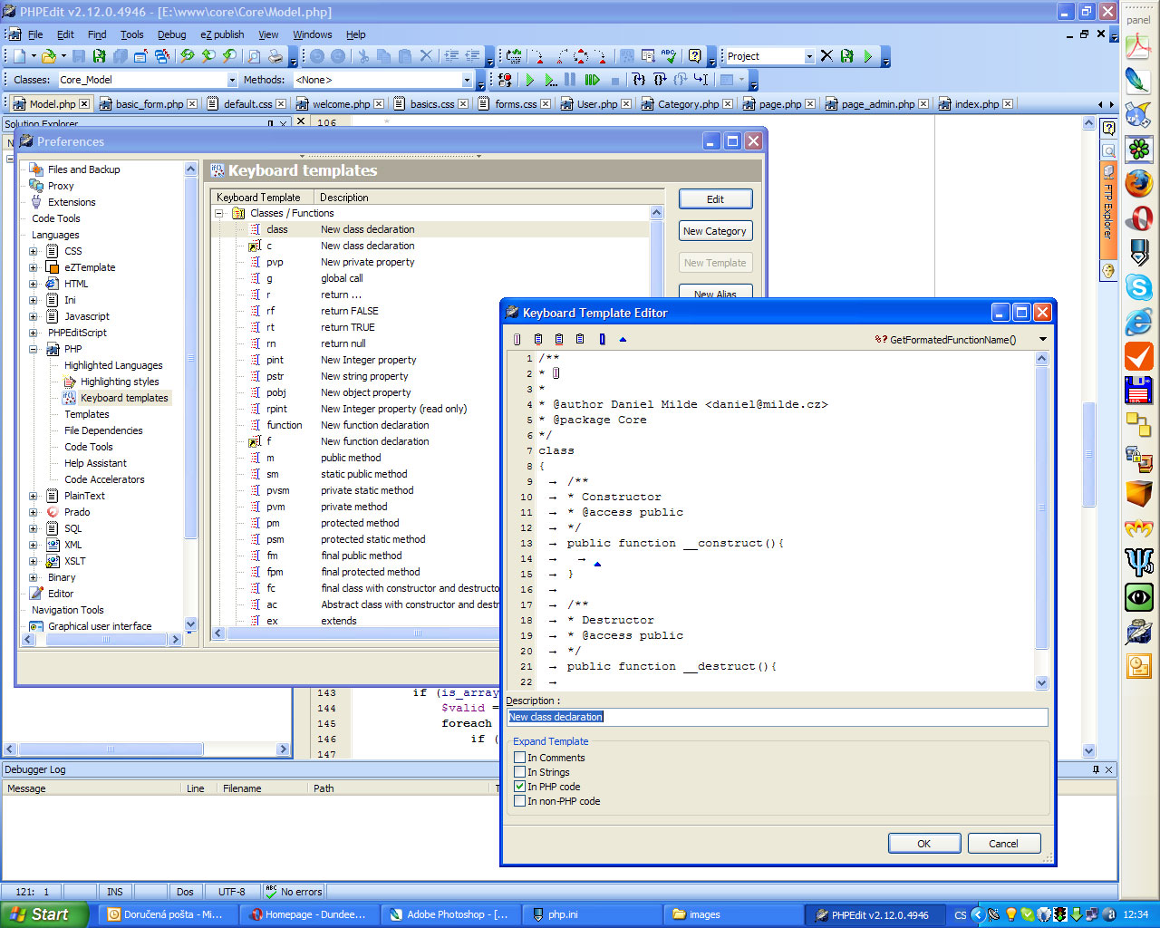Click the blue floppy disk icon in side panel
1160x928 pixels.
click(x=1138, y=391)
